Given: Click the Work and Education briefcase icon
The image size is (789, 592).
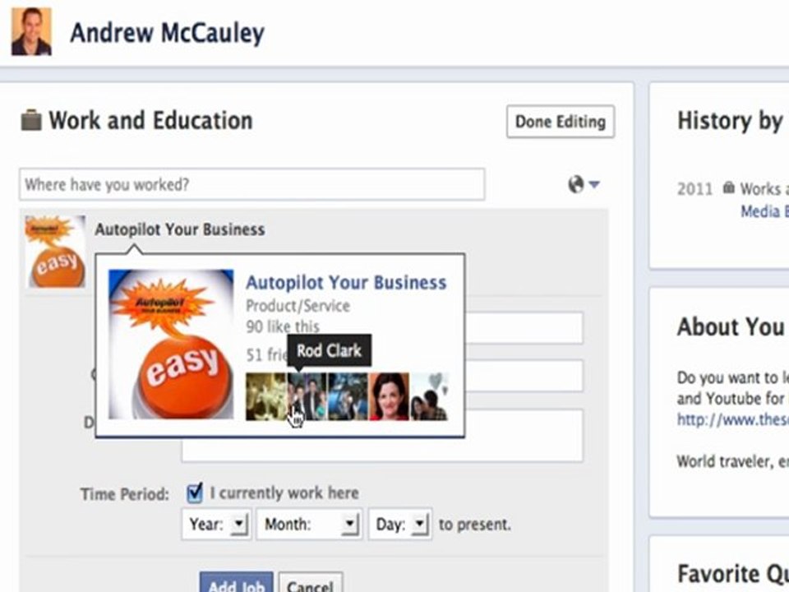Looking at the screenshot, I should 31,120.
